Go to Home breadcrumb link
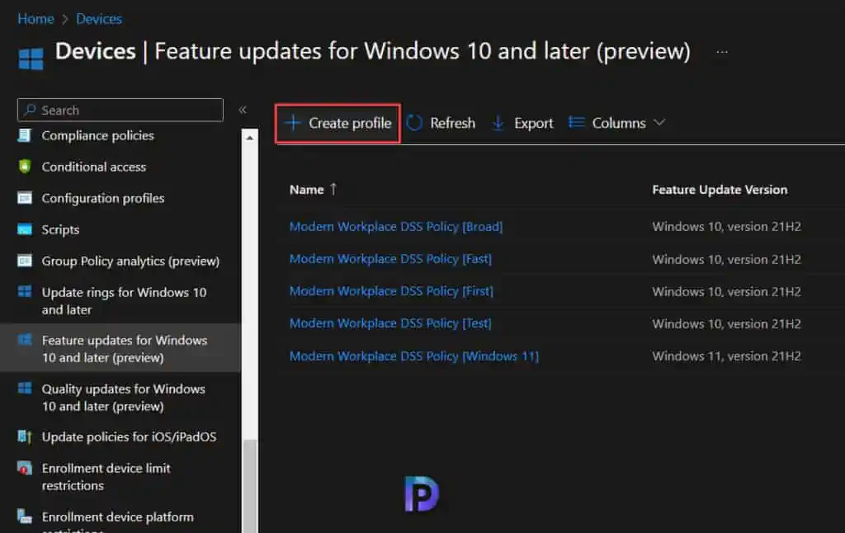Viewport: 845px width, 533px height. tap(35, 19)
